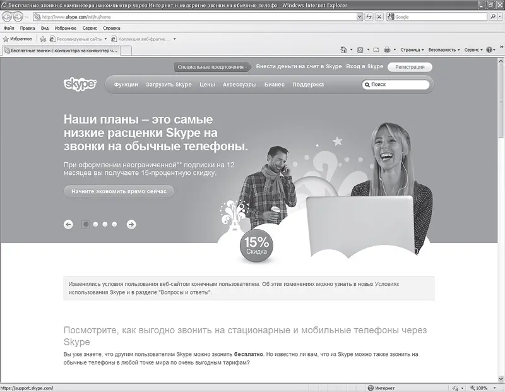Click the Skype site Поиск search field
The width and height of the screenshot is (505, 392).
398,84
